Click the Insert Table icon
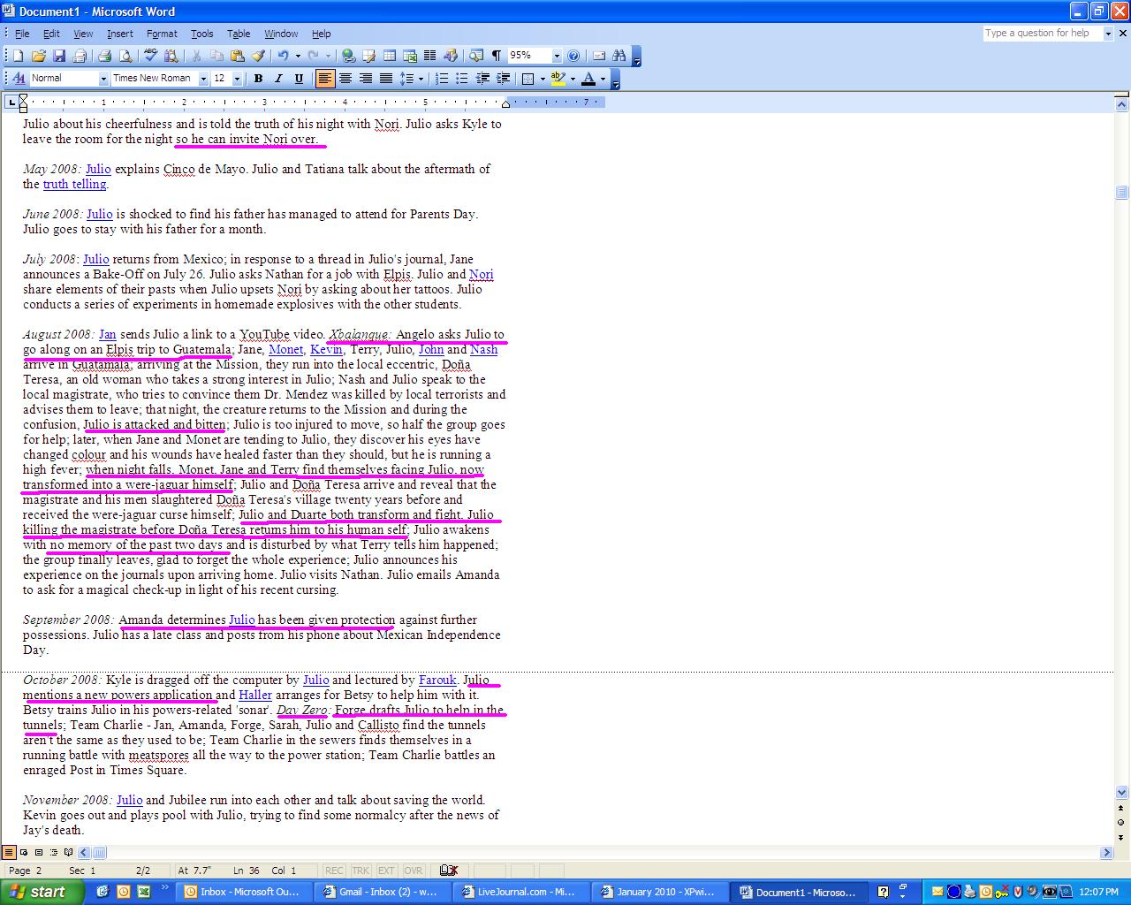1131x905 pixels. (x=390, y=56)
